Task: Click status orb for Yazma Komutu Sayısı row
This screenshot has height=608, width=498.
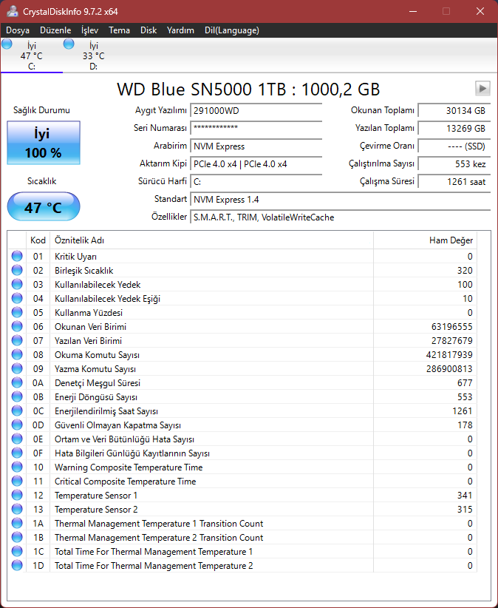Action: pos(17,368)
